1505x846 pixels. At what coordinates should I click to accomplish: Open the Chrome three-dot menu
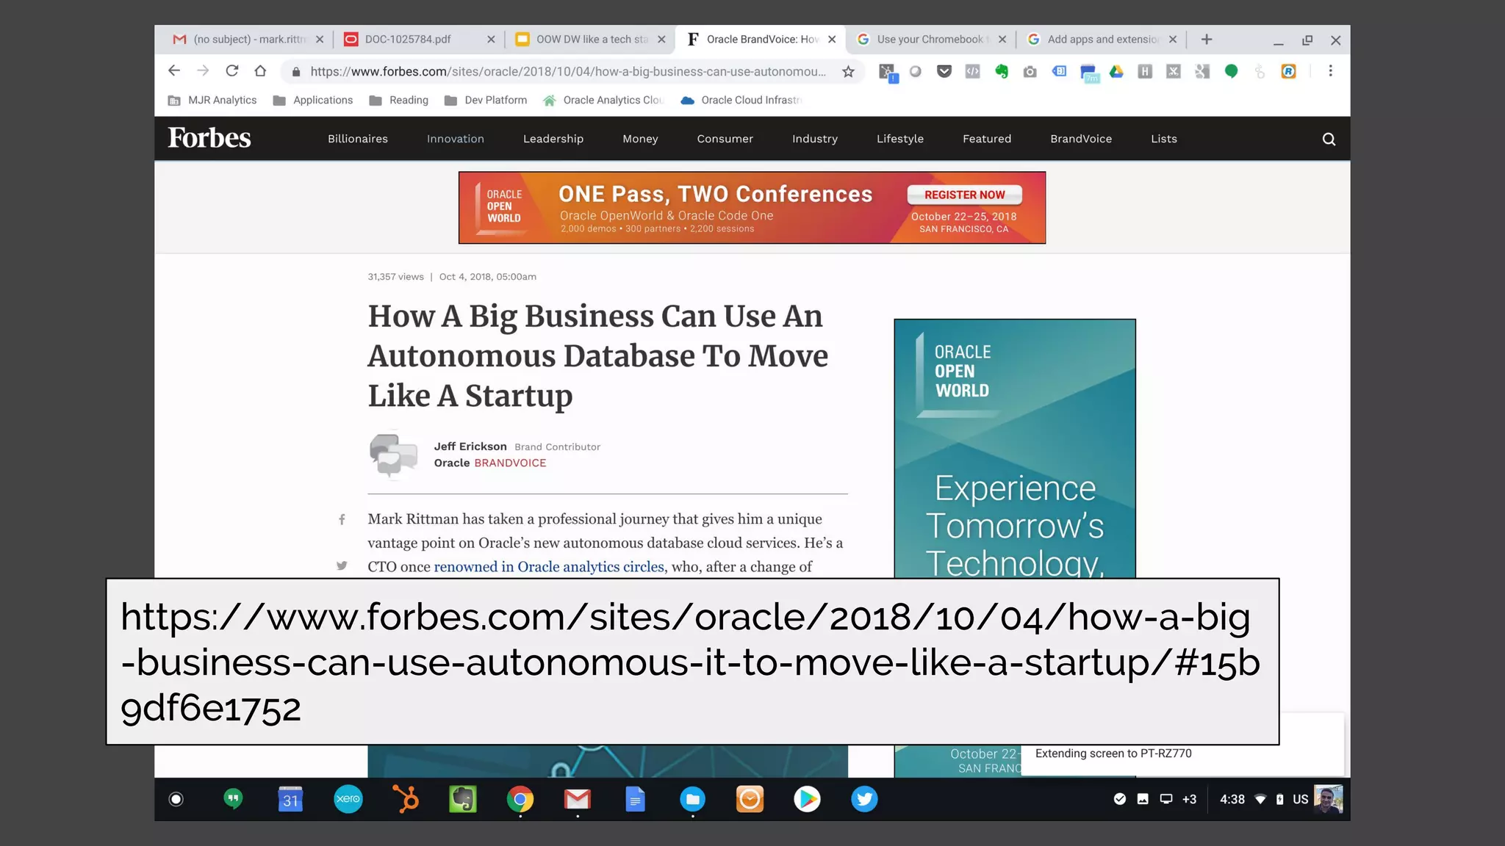coord(1330,71)
